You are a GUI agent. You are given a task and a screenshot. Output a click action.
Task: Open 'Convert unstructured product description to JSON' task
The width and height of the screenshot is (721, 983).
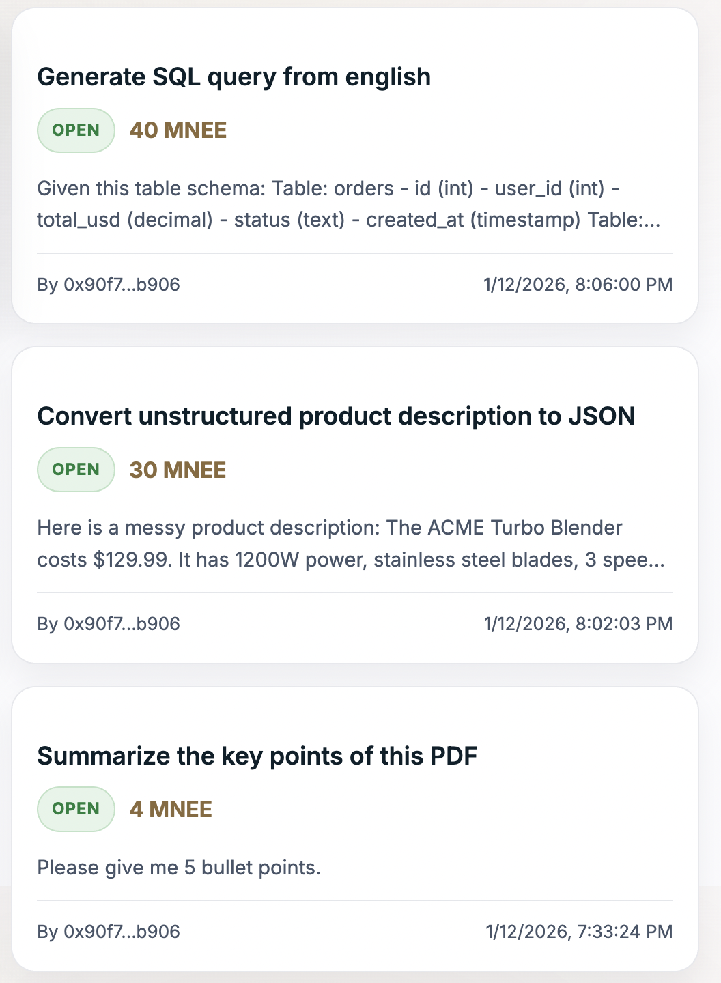[336, 416]
